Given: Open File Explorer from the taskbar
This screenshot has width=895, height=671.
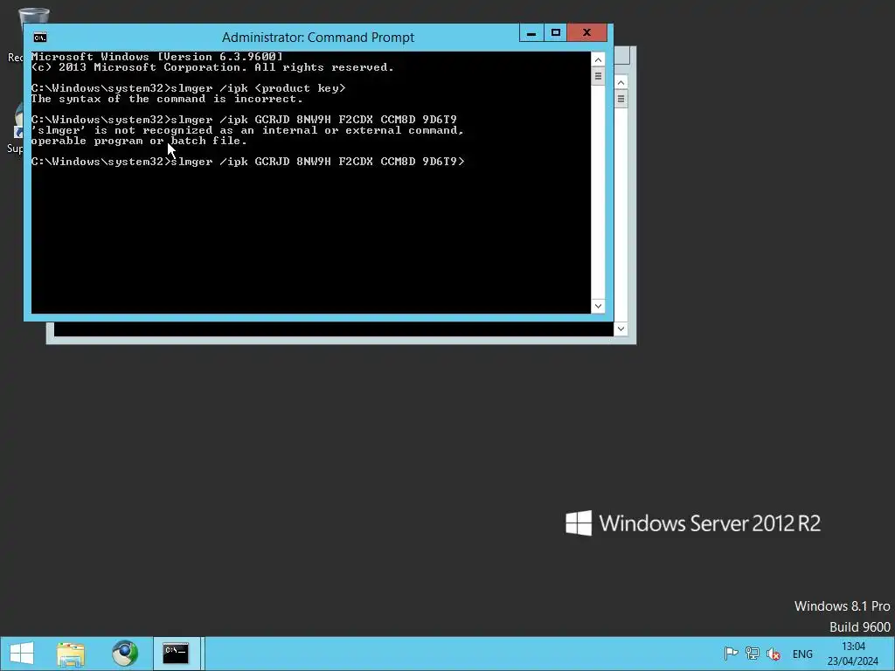Looking at the screenshot, I should pyautogui.click(x=71, y=654).
